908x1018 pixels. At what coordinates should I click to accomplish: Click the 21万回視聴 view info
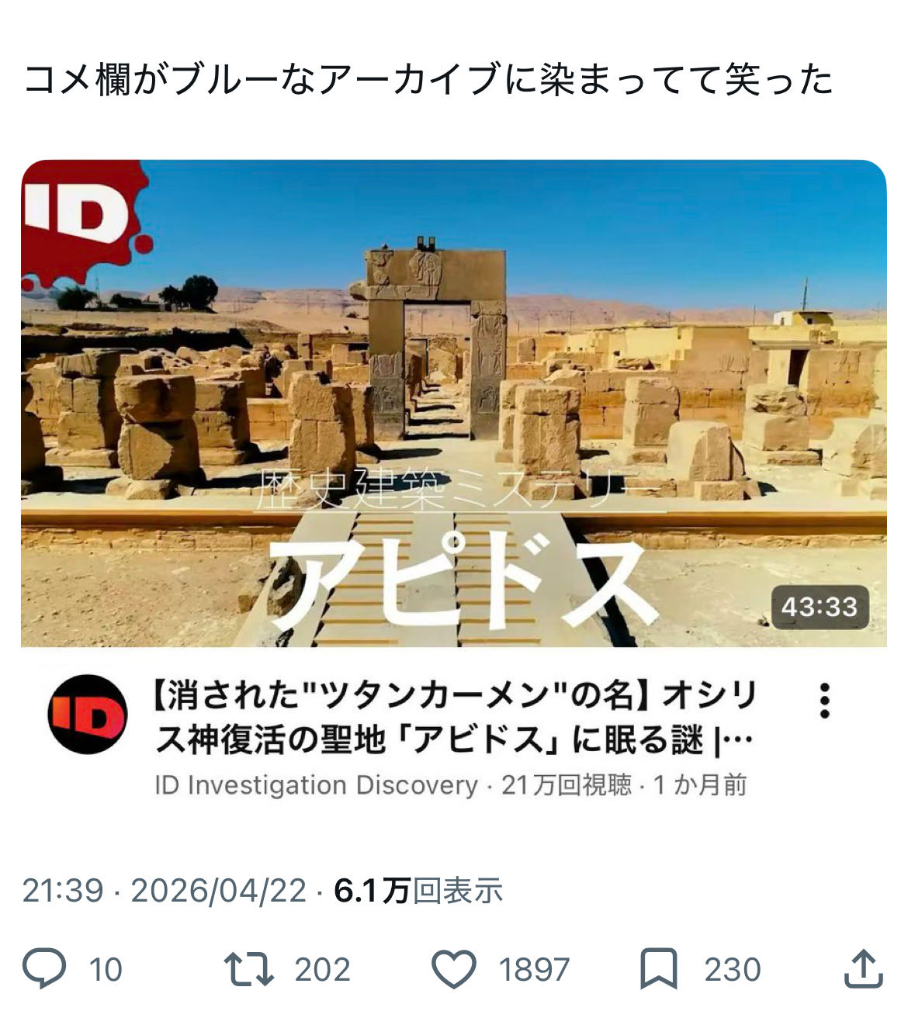pos(567,785)
